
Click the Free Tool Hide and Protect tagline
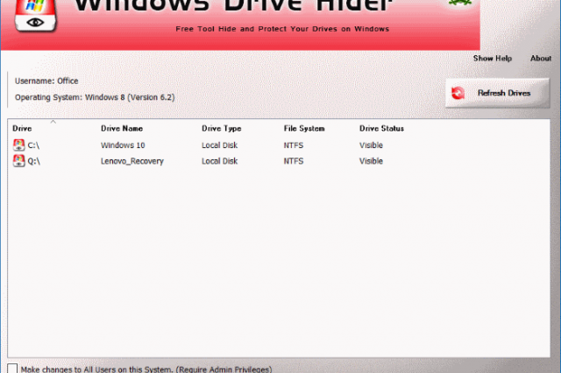click(x=282, y=29)
